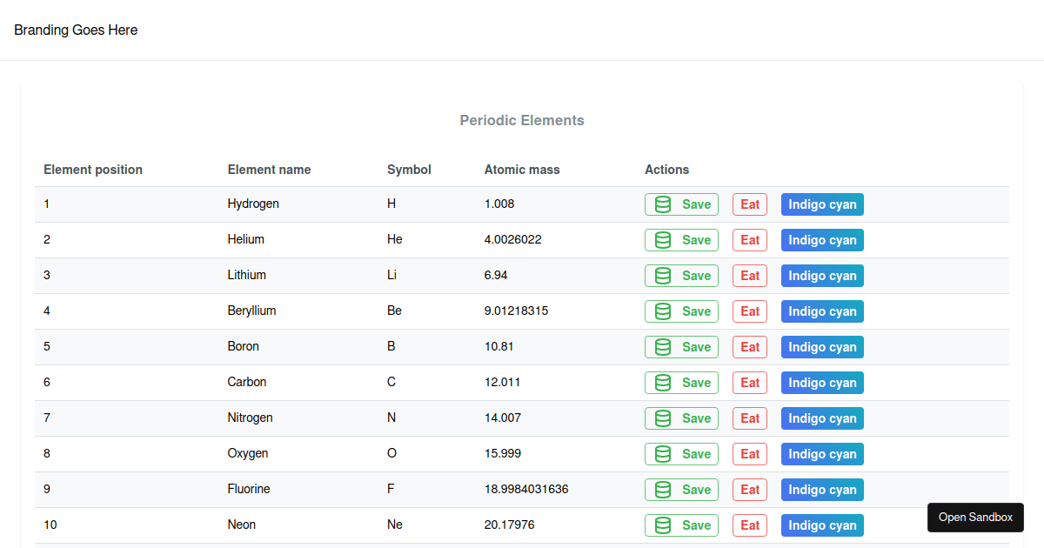The width and height of the screenshot is (1044, 548).
Task: Click the database icon in Hydrogen's Save button
Action: tap(662, 204)
